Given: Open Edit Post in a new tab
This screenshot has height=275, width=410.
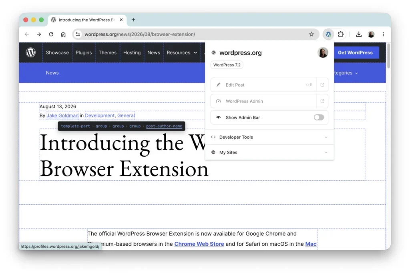Looking at the screenshot, I should point(322,85).
